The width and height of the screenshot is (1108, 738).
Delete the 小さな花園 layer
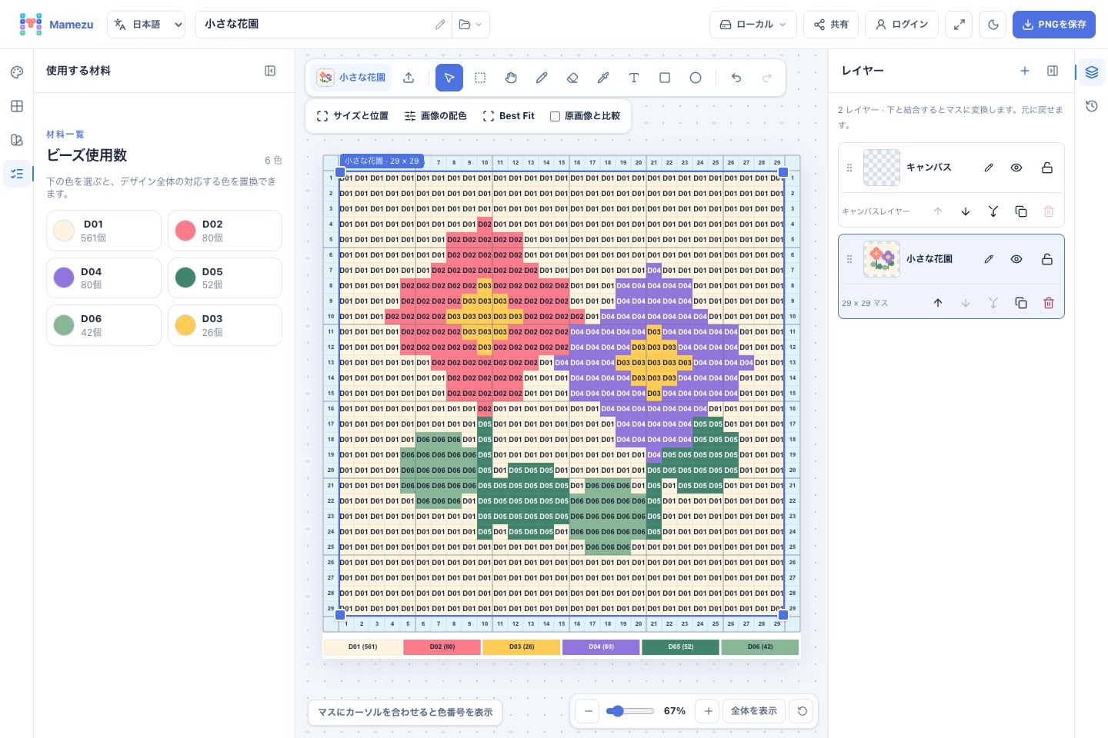click(1049, 303)
